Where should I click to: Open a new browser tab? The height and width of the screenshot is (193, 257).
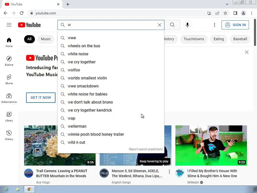coord(68,4)
